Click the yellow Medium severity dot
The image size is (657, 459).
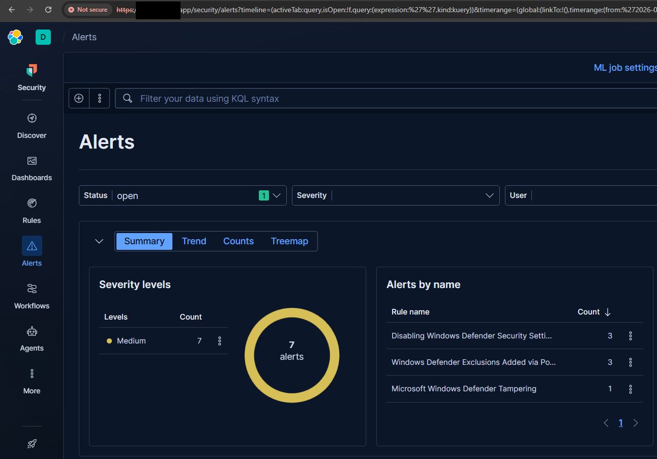109,341
